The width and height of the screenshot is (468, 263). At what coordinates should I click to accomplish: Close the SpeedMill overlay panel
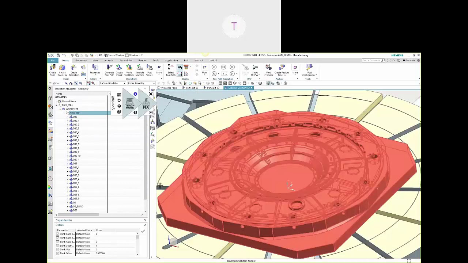(151, 94)
